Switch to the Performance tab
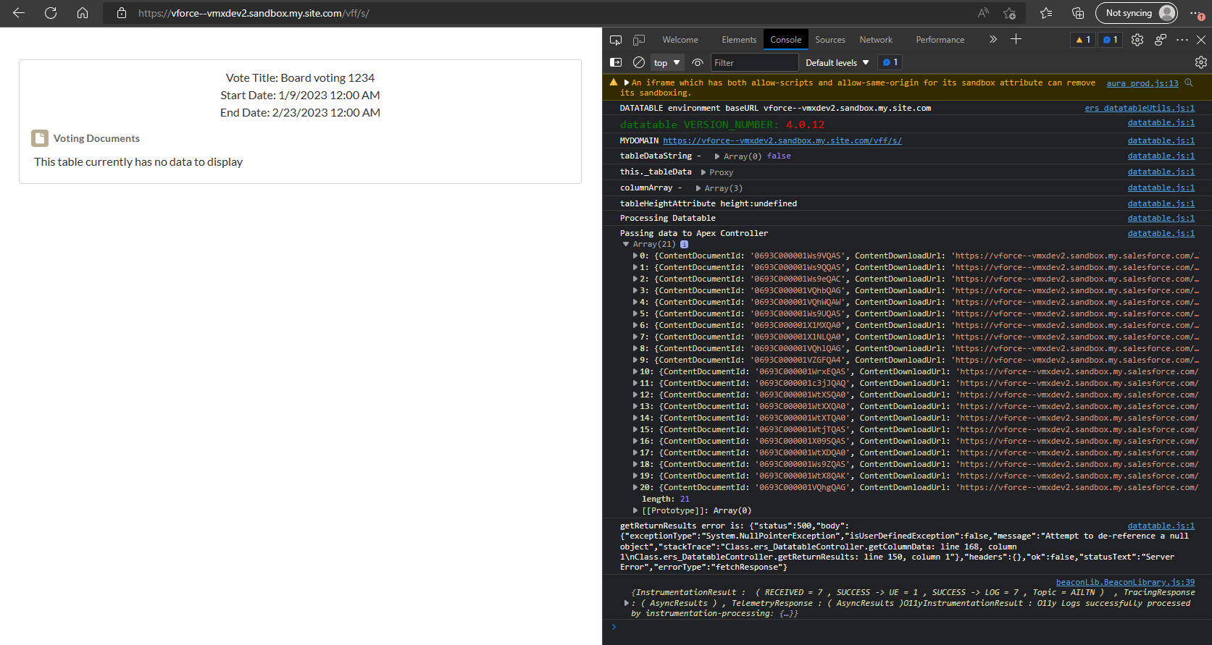Image resolution: width=1212 pixels, height=645 pixels. [x=940, y=40]
